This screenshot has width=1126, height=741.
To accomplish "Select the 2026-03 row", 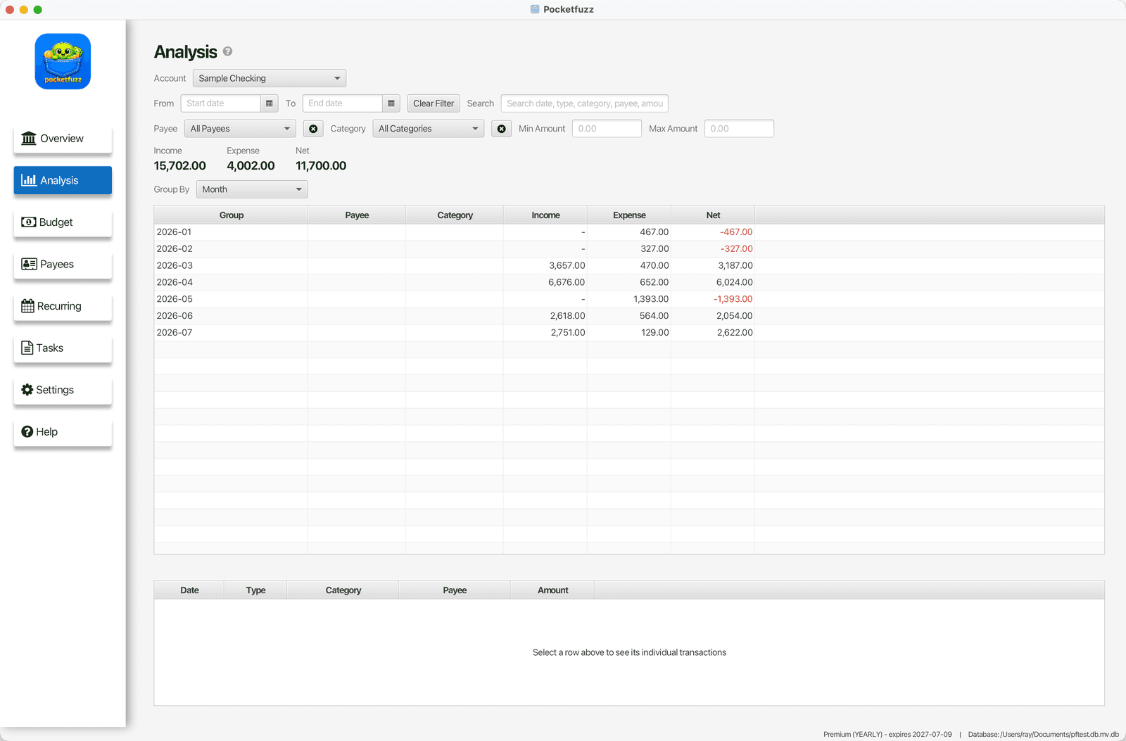I will click(629, 266).
